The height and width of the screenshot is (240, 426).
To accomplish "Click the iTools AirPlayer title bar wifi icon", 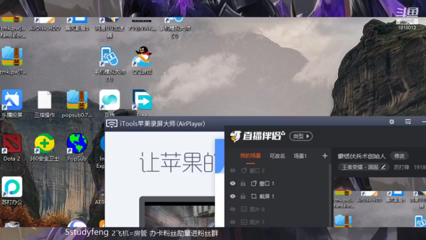I will (112, 124).
